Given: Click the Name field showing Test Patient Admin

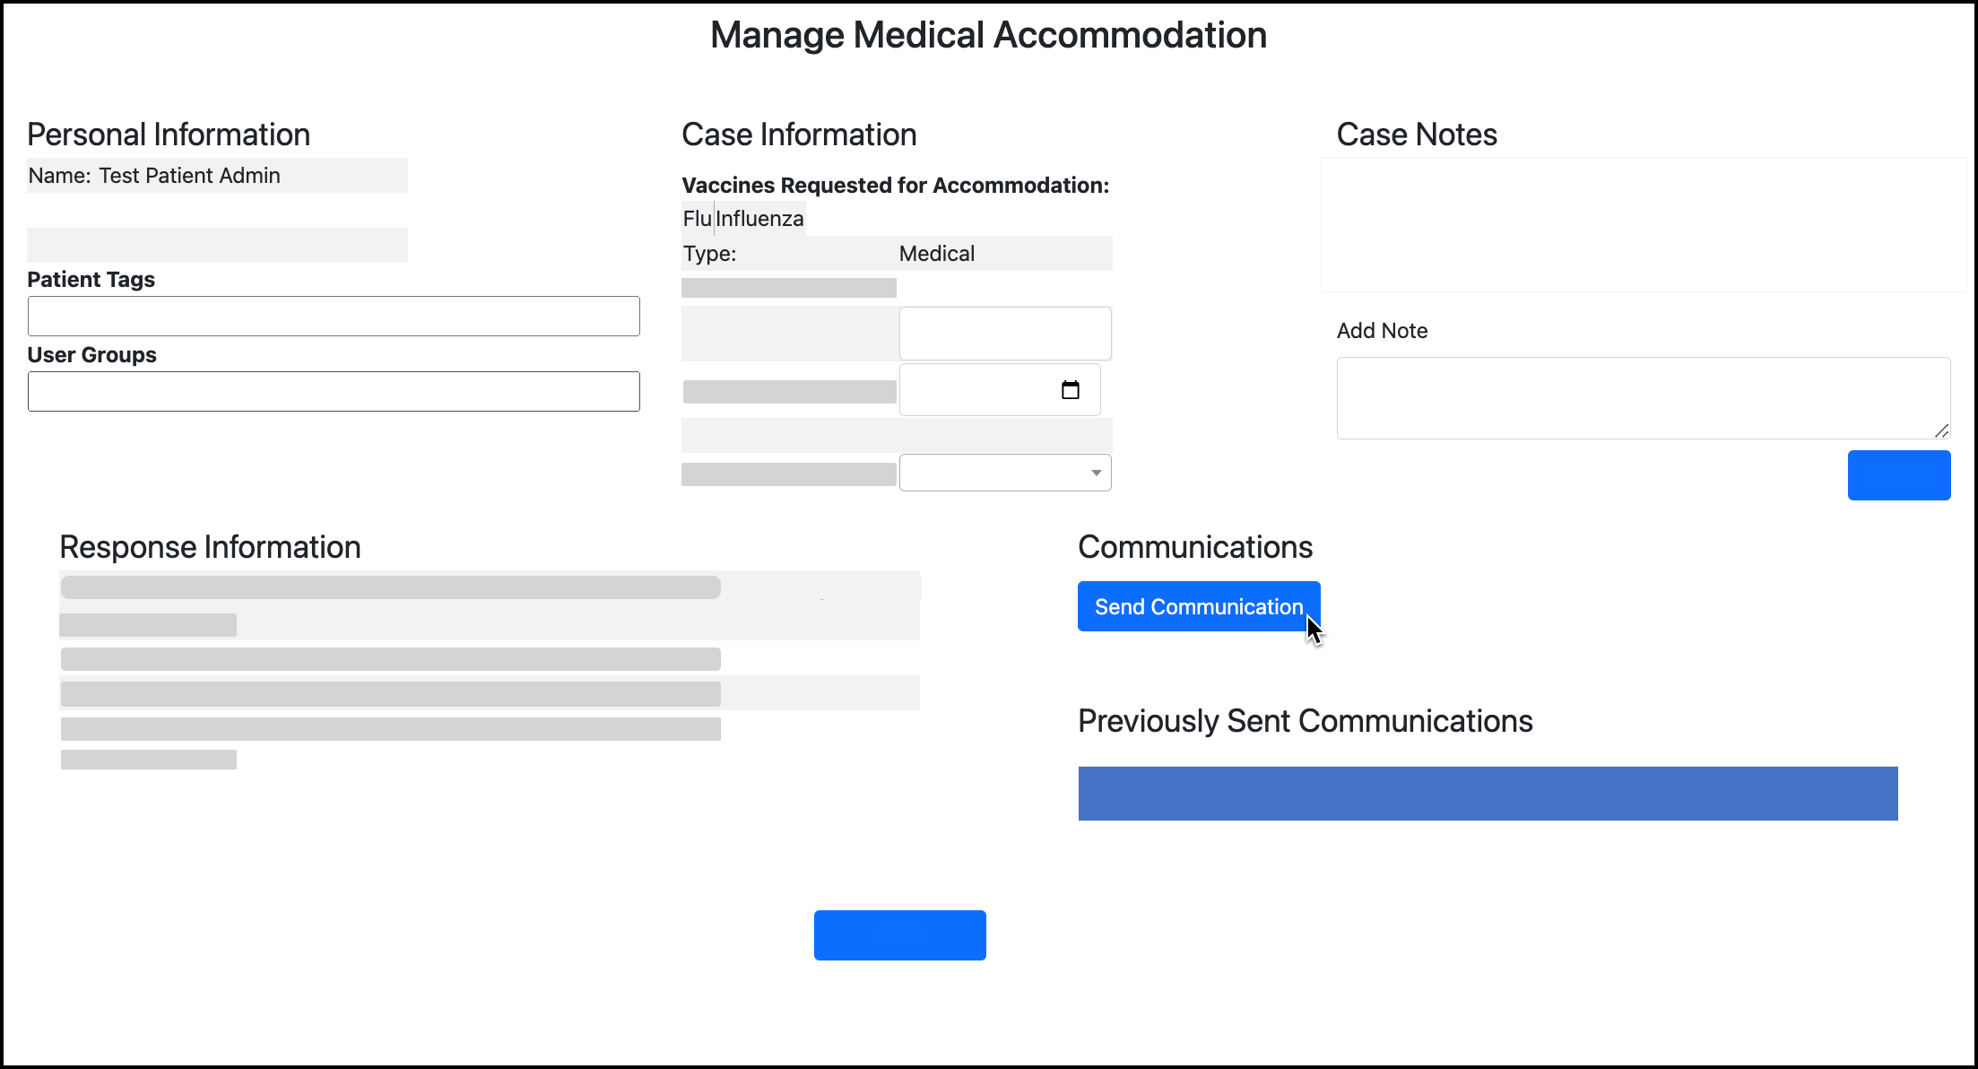Looking at the screenshot, I should pyautogui.click(x=216, y=175).
